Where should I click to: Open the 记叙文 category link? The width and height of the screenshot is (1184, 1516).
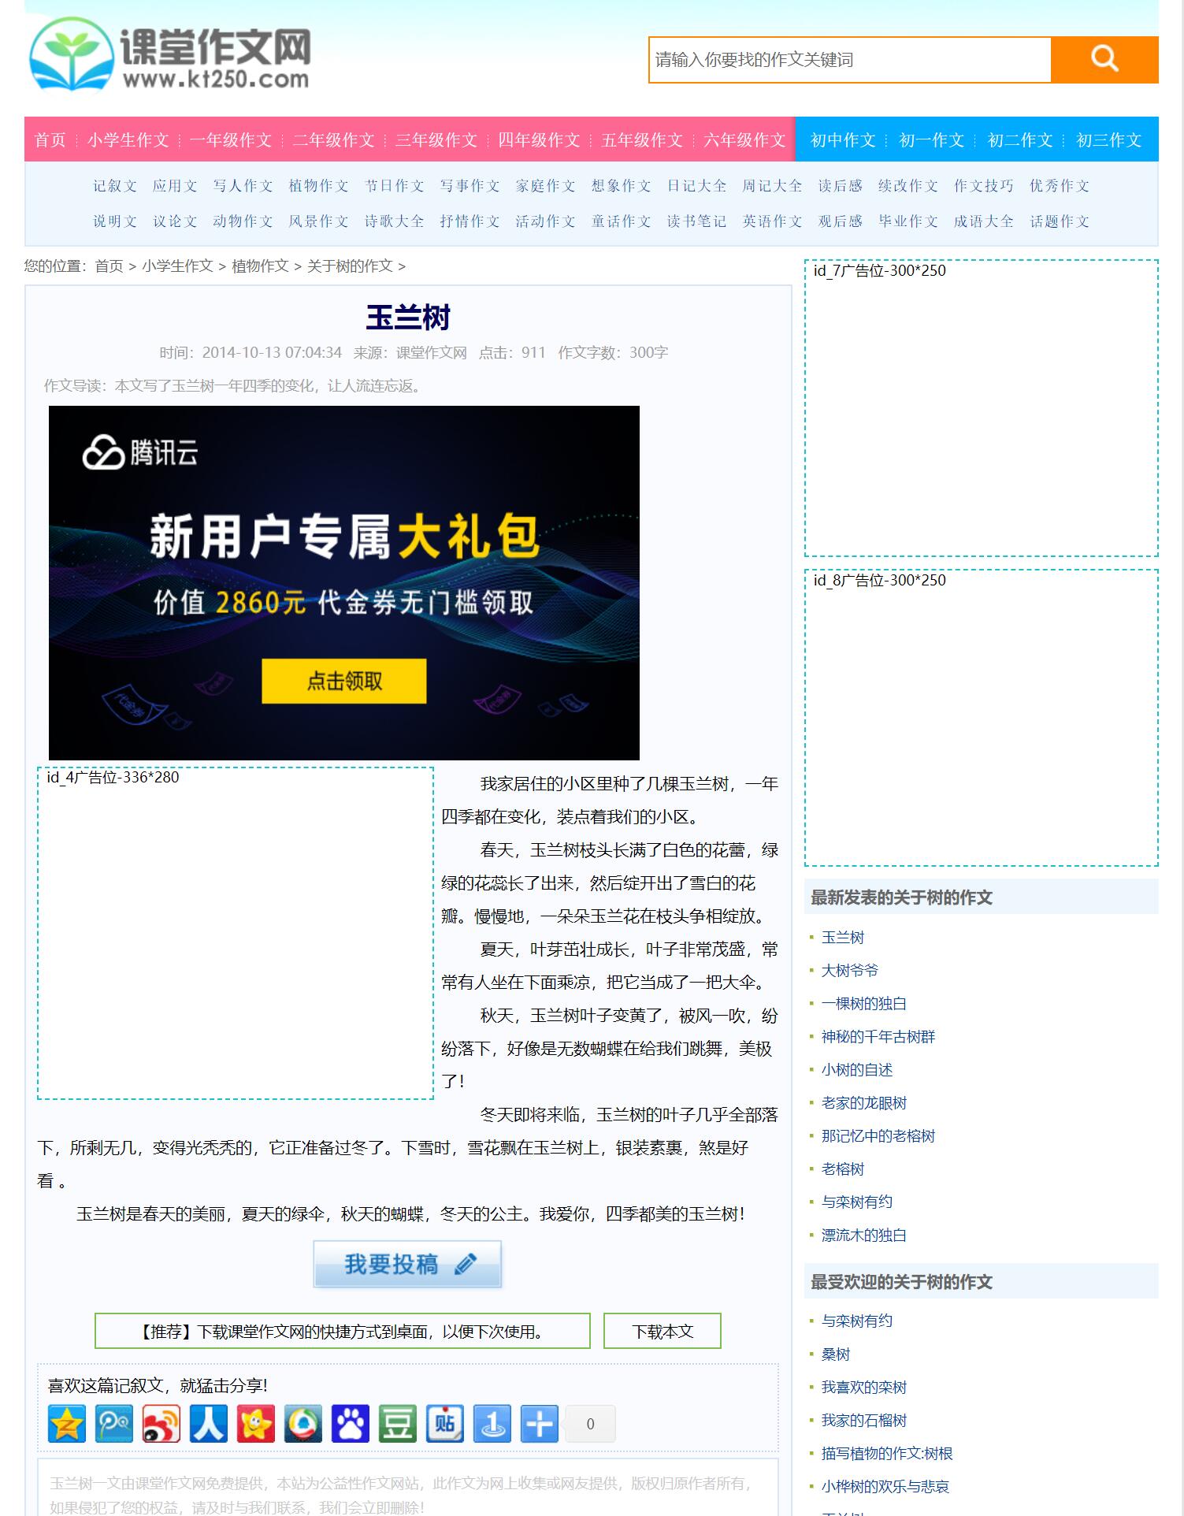point(115,186)
